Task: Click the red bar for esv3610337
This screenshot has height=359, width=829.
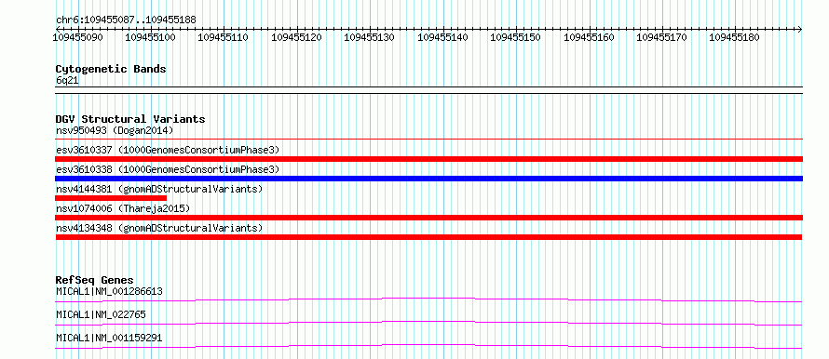Action: tap(428, 159)
